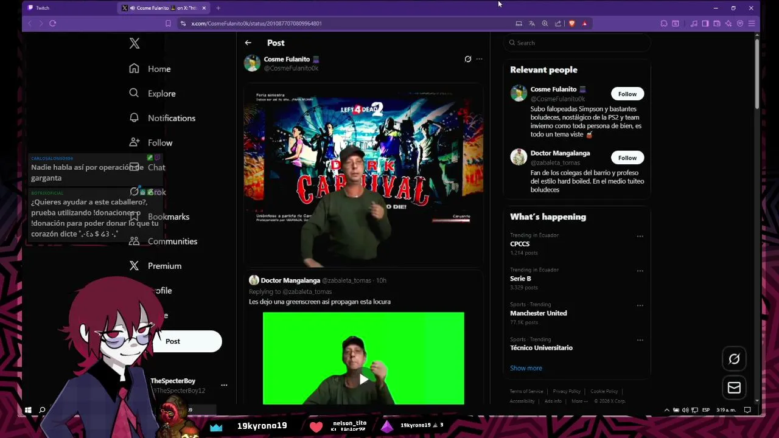Open the Follow sidebar item
This screenshot has width=779, height=438.
150,142
